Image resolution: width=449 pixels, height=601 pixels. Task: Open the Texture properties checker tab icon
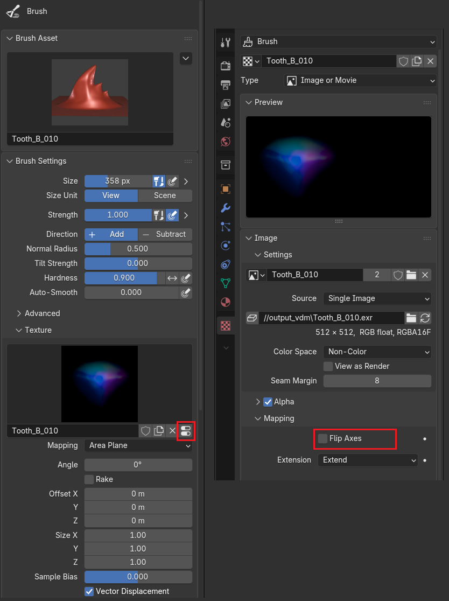pyautogui.click(x=226, y=326)
